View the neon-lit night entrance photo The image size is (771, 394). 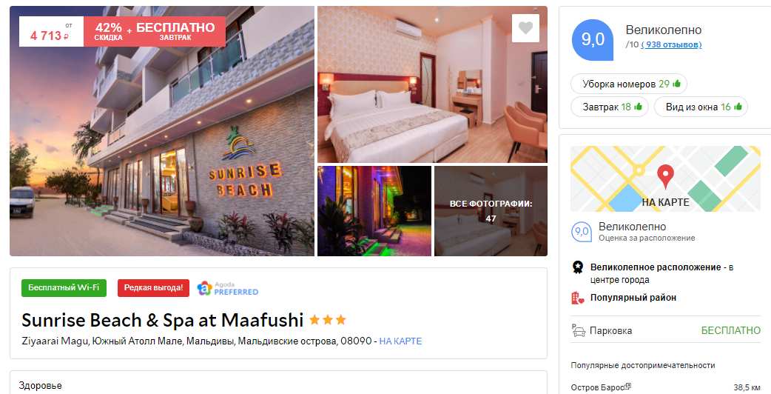(x=374, y=211)
